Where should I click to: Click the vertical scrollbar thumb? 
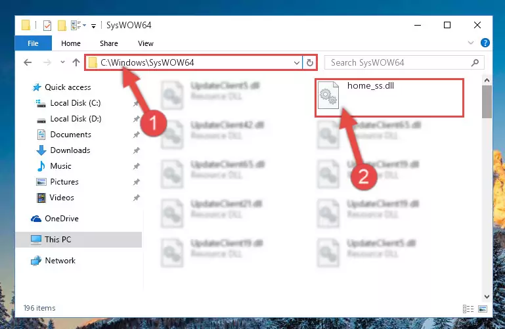(487, 102)
